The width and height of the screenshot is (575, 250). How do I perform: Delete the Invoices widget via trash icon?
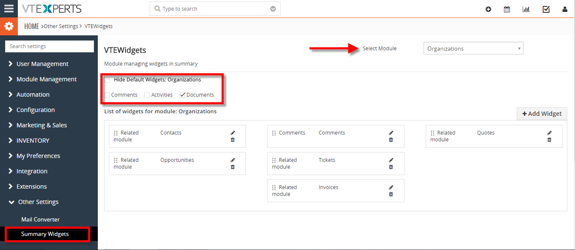coord(391,194)
